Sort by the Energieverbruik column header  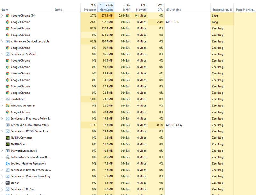(x=222, y=7)
